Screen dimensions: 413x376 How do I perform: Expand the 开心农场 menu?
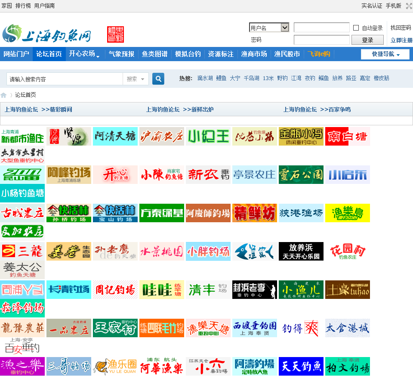point(84,54)
